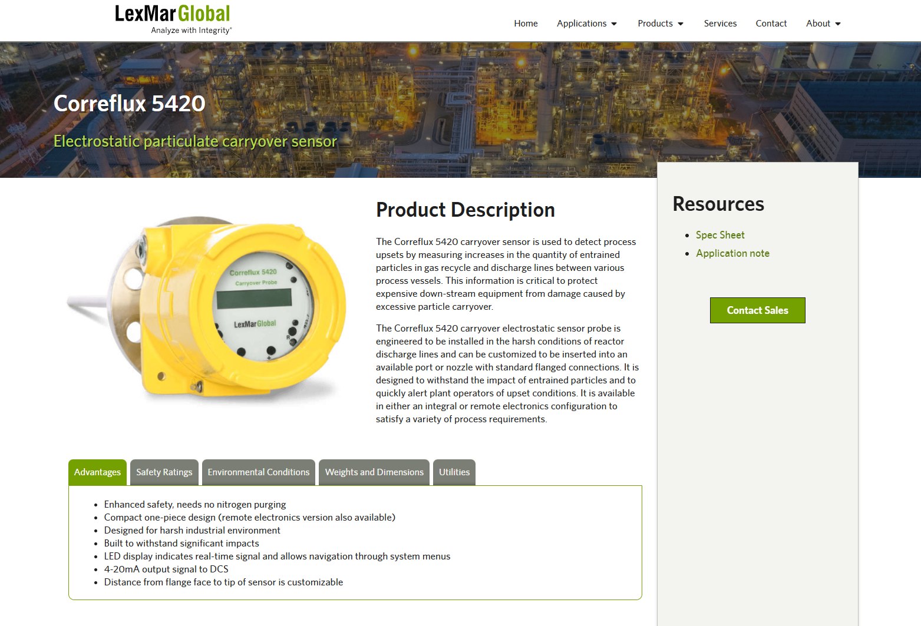
Task: Open the Contact page
Action: point(771,24)
